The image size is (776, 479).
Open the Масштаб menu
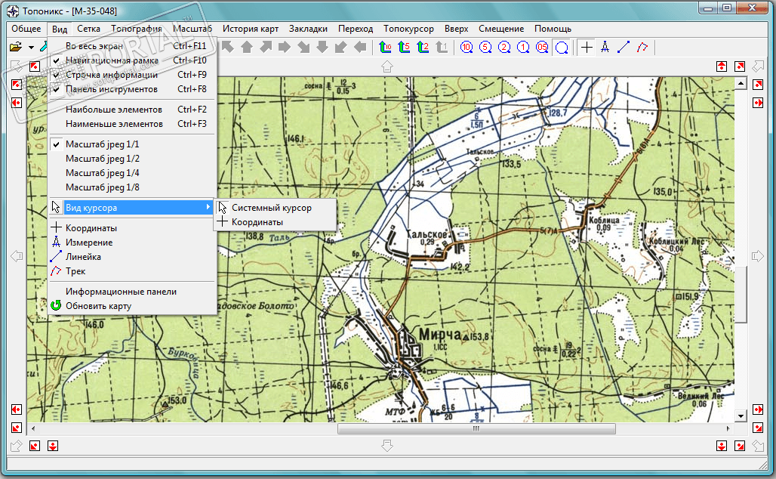click(192, 29)
